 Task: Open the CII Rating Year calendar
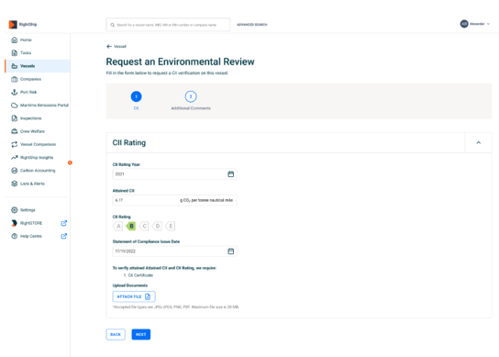(x=231, y=174)
